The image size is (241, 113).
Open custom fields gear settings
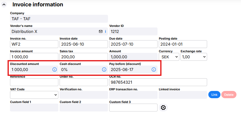[x=163, y=108]
